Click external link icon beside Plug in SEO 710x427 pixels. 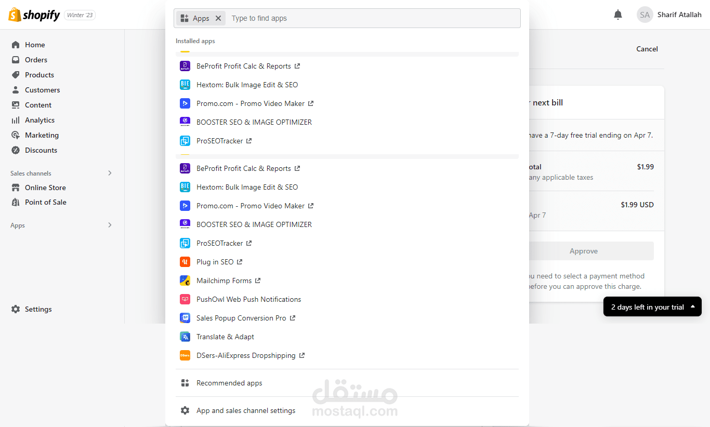point(240,262)
